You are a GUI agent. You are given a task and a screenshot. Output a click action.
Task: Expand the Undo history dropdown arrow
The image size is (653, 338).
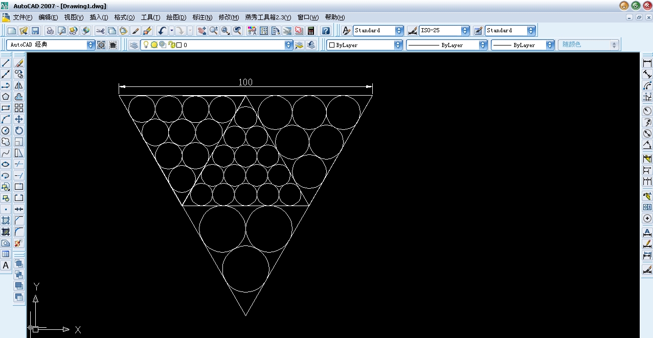[x=172, y=31]
